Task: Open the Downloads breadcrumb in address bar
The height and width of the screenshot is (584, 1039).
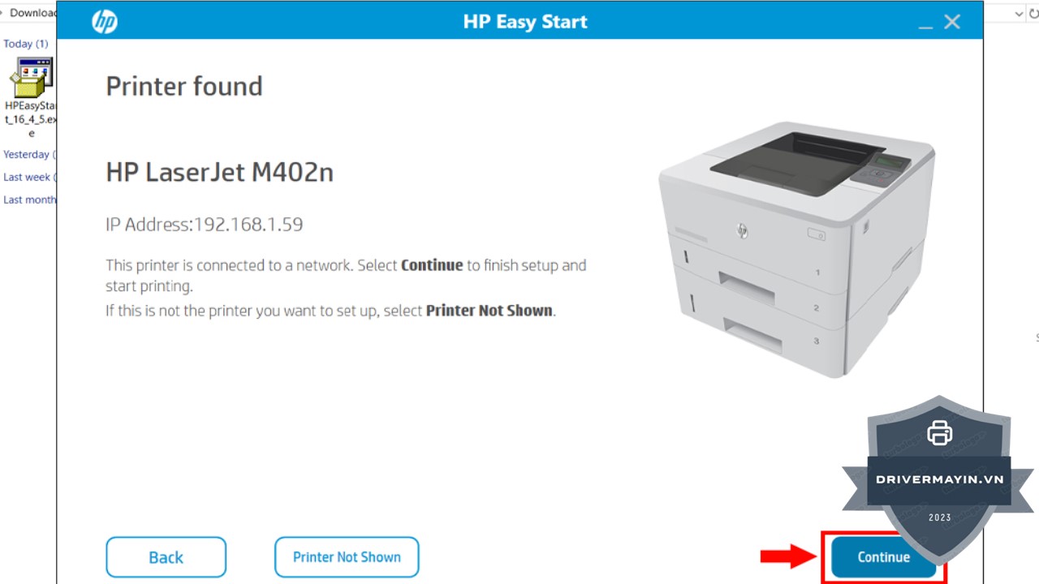Action: (x=32, y=13)
